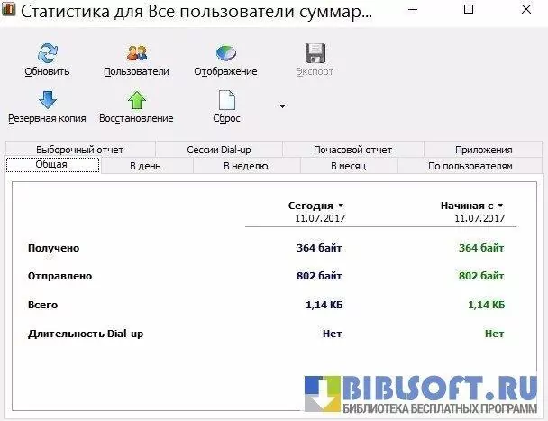
Task: Open the В неделю tab
Action: pyautogui.click(x=244, y=166)
